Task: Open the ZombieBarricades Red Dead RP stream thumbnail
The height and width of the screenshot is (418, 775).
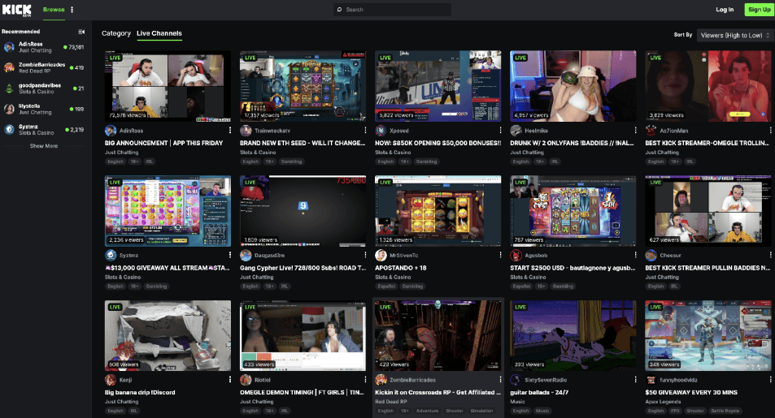Action: (438, 335)
